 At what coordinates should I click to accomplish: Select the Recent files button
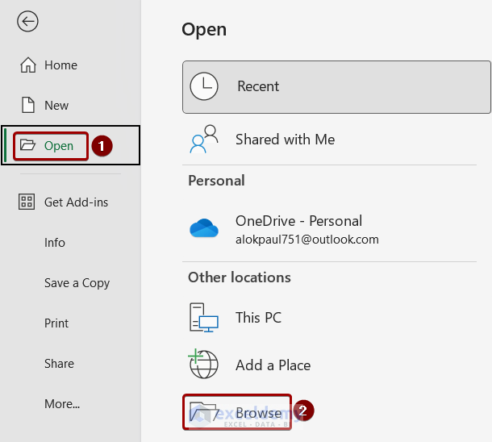pos(336,86)
